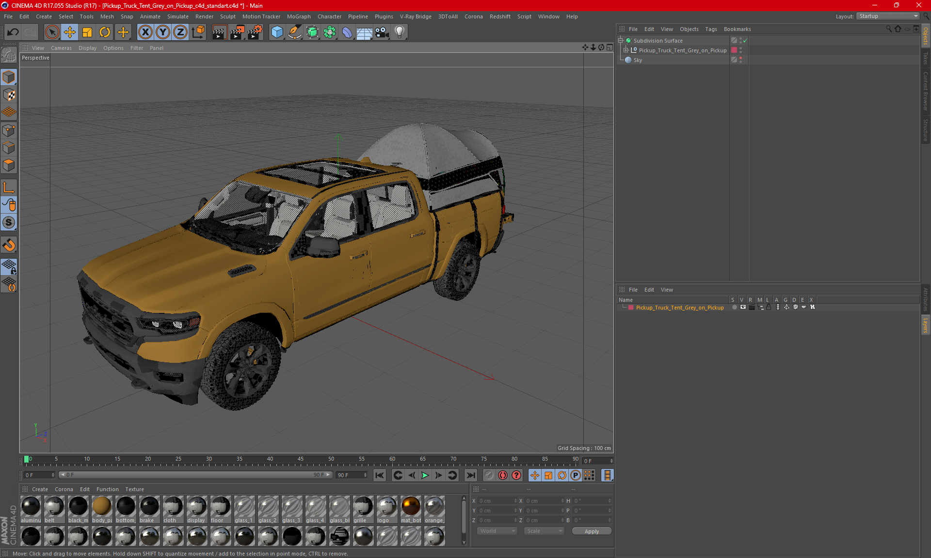
Task: Expand Pickup_Truck_Tent_Grey_on_Pickup object node
Action: [x=626, y=50]
